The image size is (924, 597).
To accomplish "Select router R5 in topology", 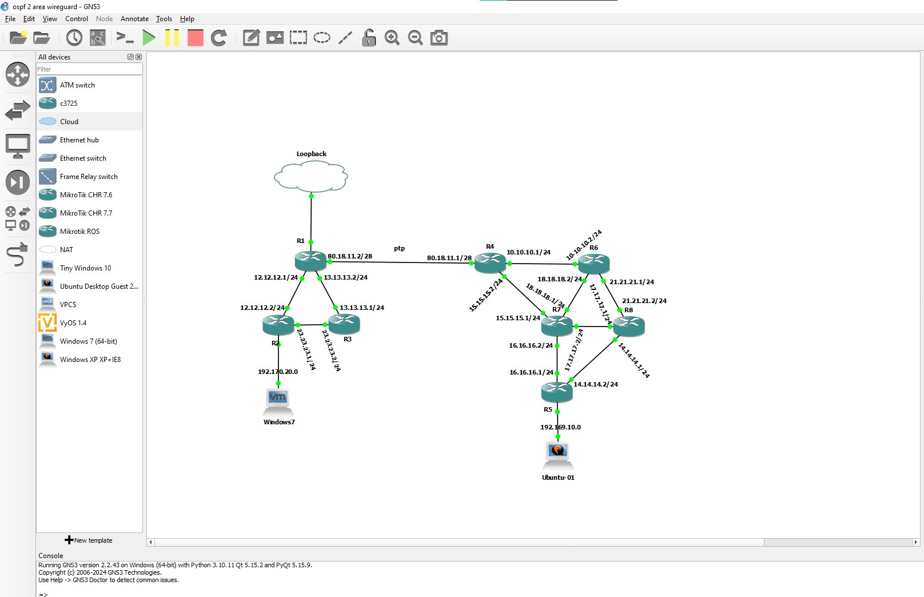I will tap(557, 392).
